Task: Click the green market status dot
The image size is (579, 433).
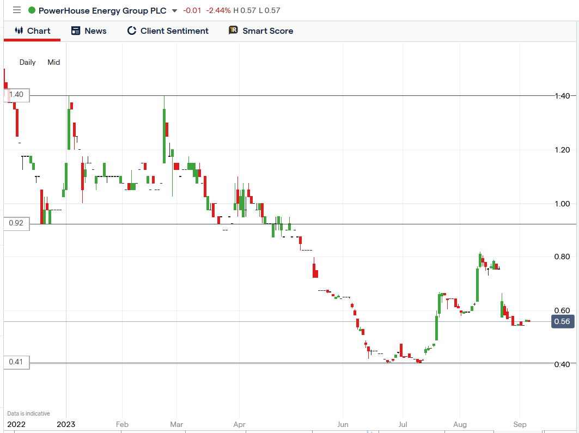Action: pyautogui.click(x=32, y=10)
